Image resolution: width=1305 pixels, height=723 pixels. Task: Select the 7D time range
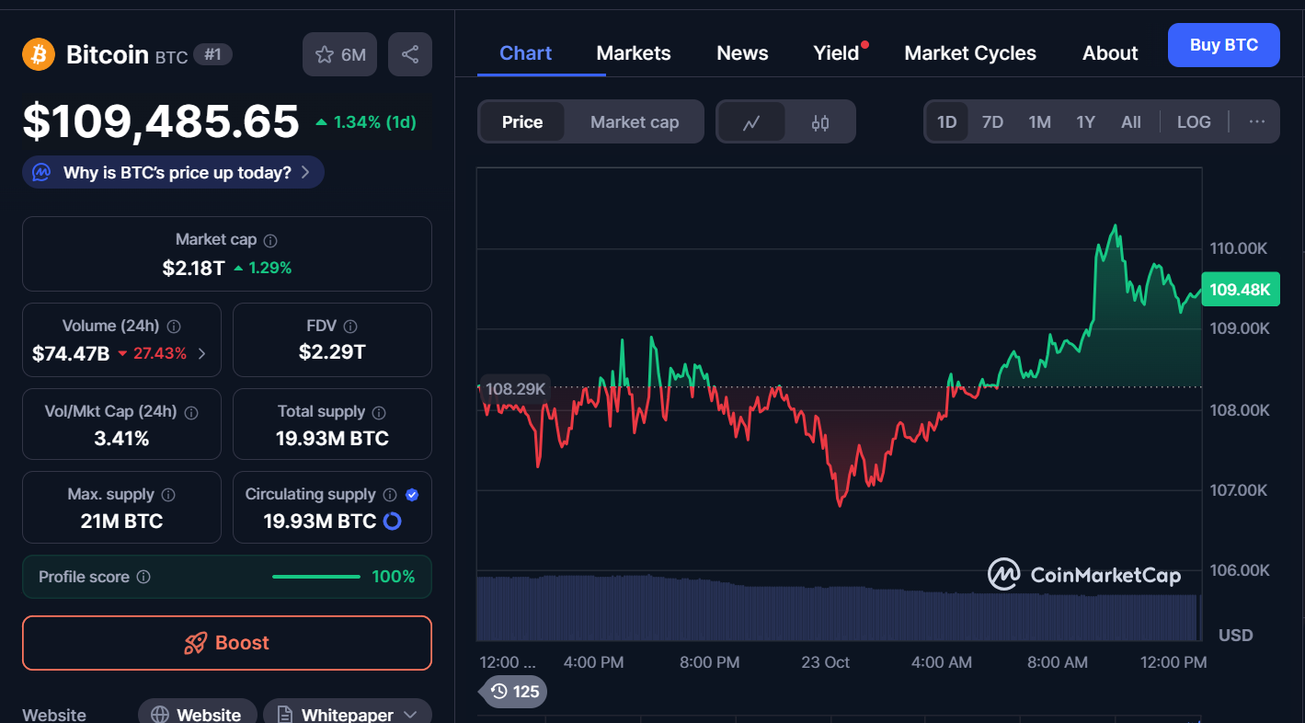click(992, 122)
